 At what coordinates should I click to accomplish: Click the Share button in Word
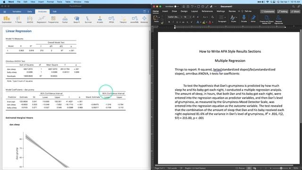(x=295, y=11)
